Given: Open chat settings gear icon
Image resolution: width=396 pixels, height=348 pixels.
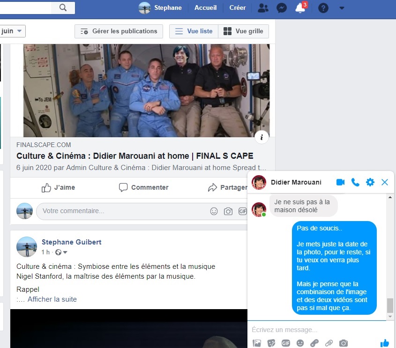Looking at the screenshot, I should coord(370,182).
